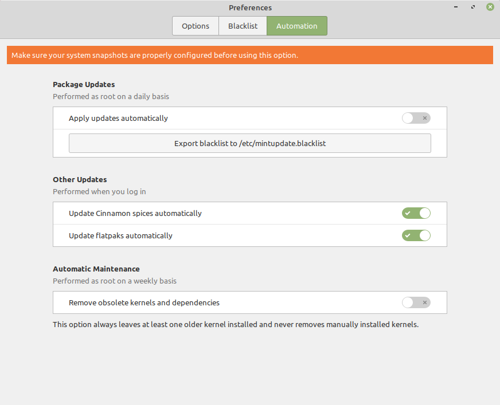Image resolution: width=500 pixels, height=405 pixels.
Task: Turn off automatic flatpak updates switch
Action: pos(416,235)
